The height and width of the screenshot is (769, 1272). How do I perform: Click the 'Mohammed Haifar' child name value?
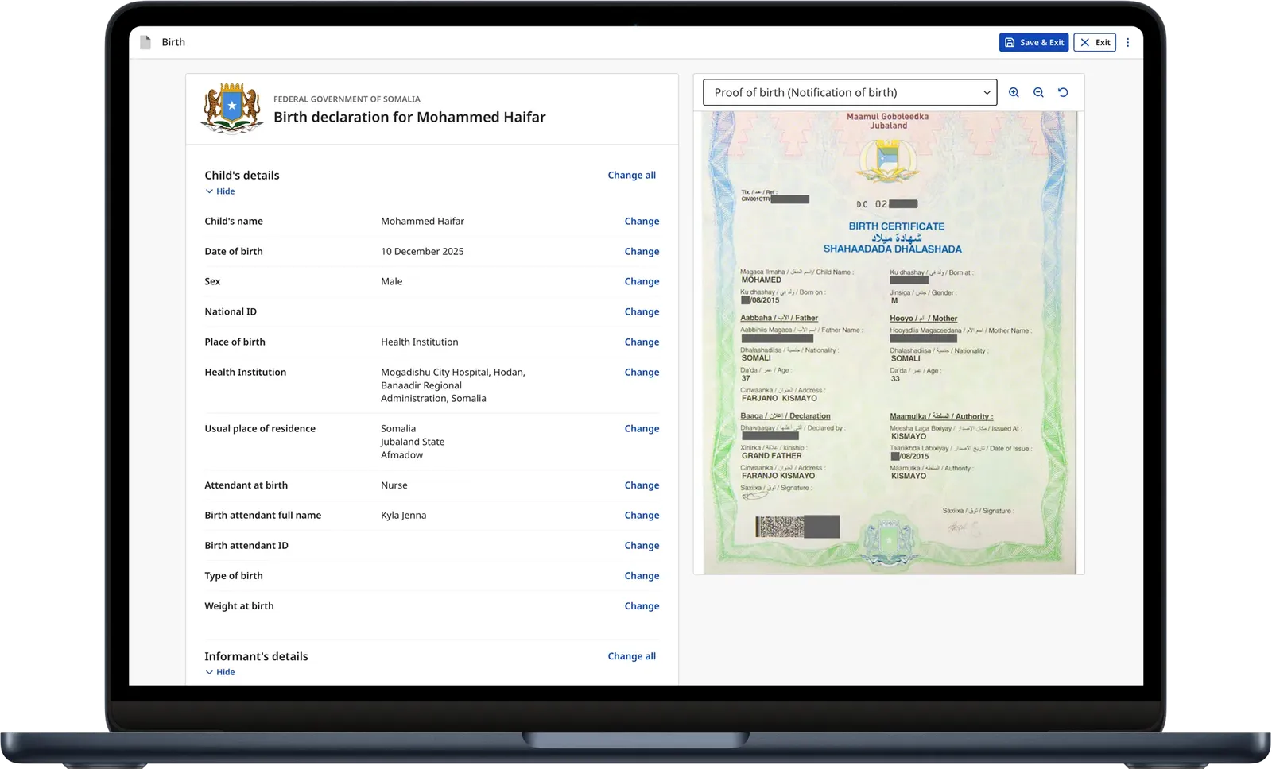[x=422, y=221]
